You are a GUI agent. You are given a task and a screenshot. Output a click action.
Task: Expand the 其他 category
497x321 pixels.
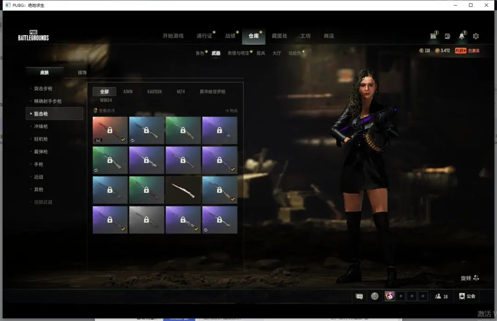[38, 189]
